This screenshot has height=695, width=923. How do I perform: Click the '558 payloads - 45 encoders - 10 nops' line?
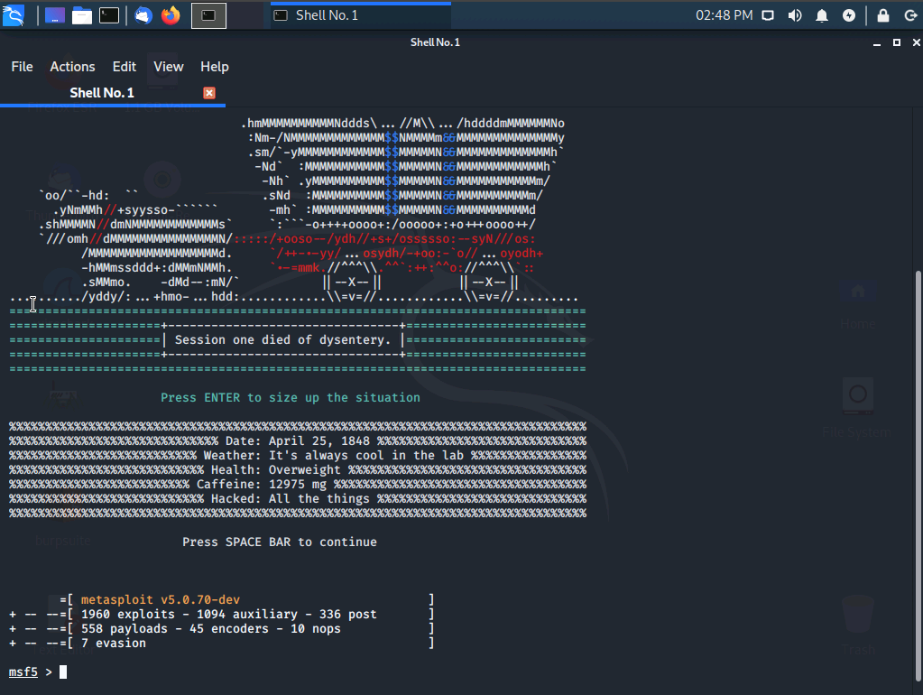coord(211,628)
